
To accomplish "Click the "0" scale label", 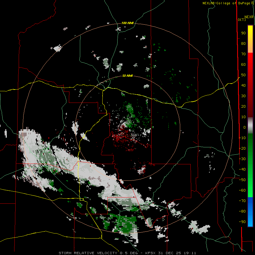I will [245, 127].
